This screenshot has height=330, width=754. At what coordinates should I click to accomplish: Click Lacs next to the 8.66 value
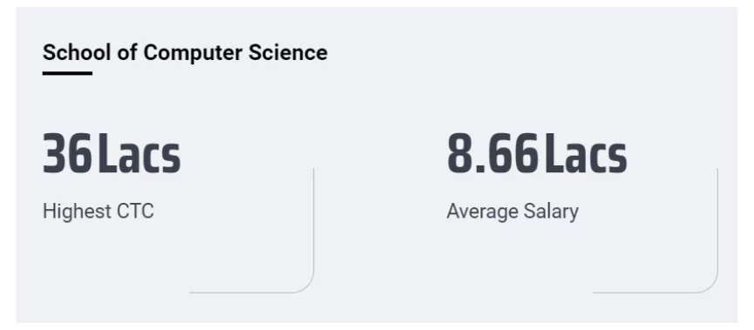586,153
